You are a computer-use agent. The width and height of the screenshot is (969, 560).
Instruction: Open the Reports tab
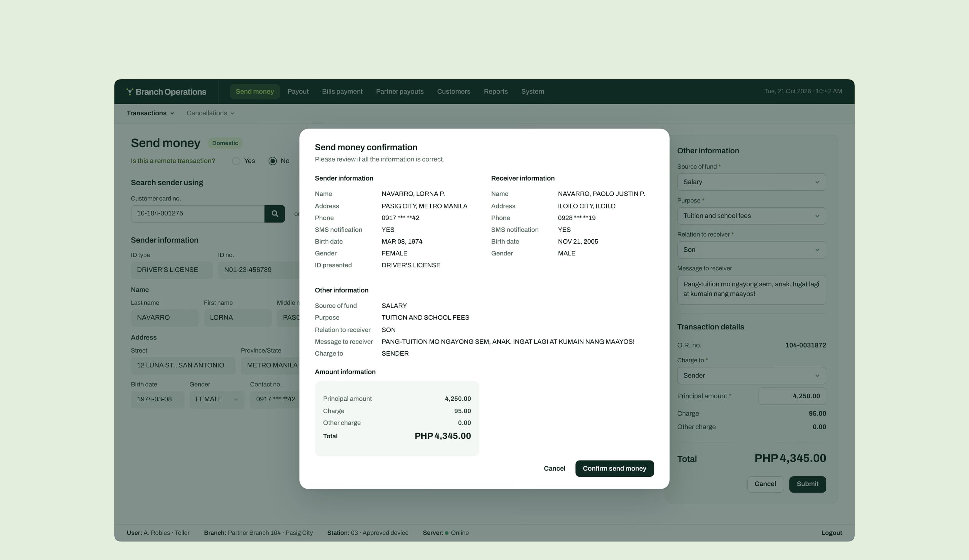[496, 91]
